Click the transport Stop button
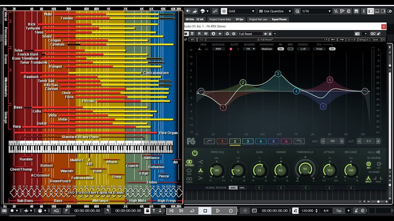 pos(205,211)
